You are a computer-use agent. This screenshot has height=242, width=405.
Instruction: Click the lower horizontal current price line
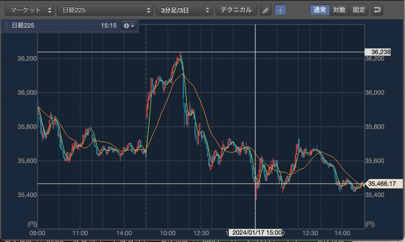coord(201,184)
